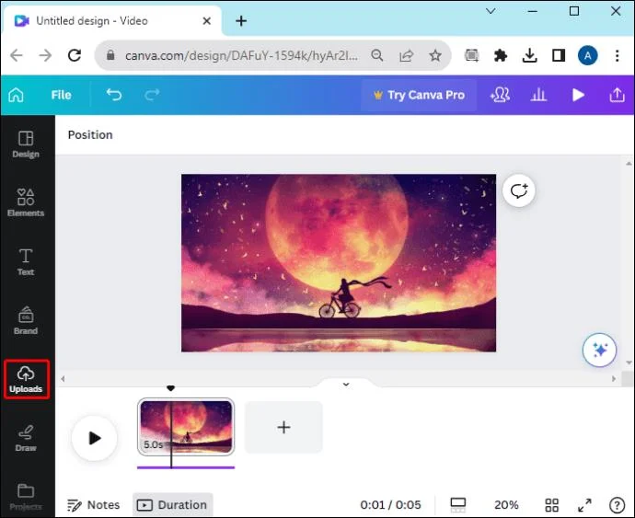The image size is (635, 518).
Task: Click the present play icon in header
Action: (x=578, y=95)
